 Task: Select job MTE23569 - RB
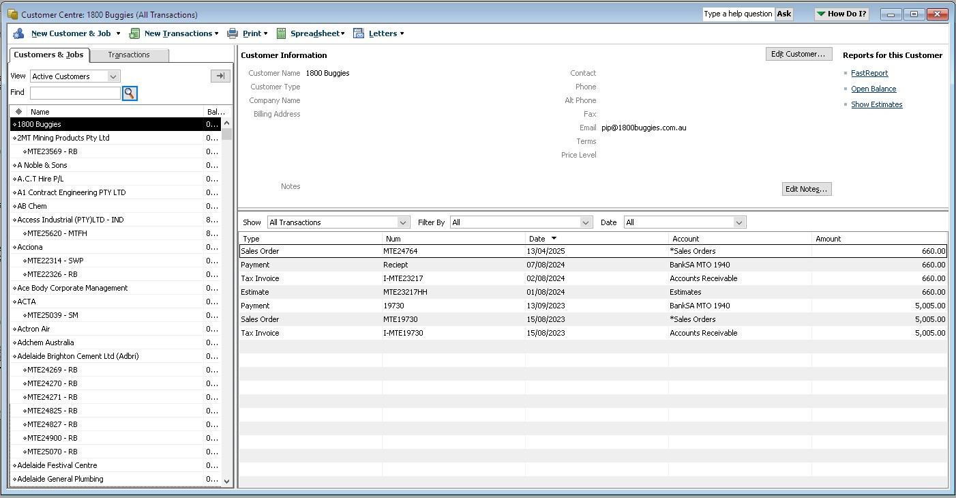115,151
